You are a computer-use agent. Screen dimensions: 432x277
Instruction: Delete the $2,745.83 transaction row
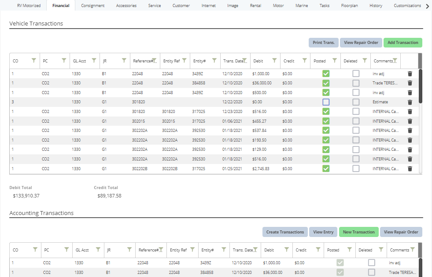point(410,169)
